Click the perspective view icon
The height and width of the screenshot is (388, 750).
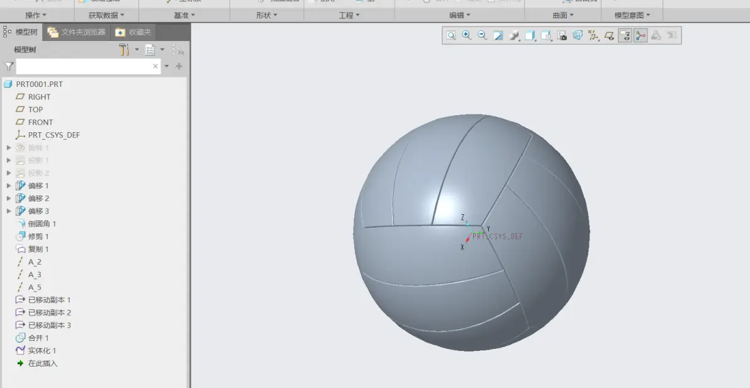pos(578,35)
